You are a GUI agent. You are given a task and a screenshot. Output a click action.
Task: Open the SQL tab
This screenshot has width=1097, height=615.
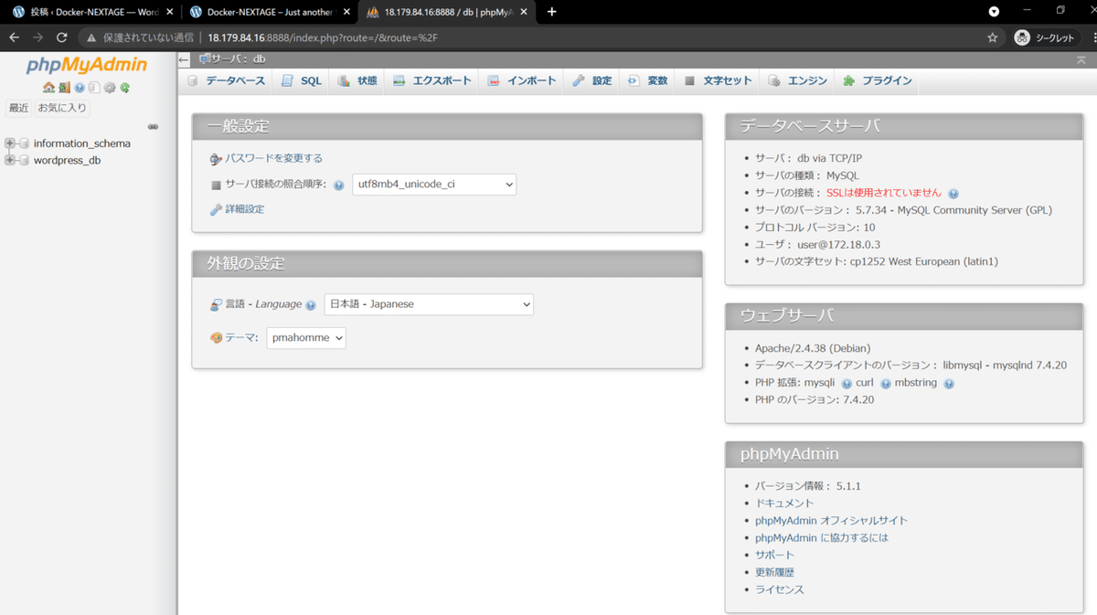pos(302,80)
